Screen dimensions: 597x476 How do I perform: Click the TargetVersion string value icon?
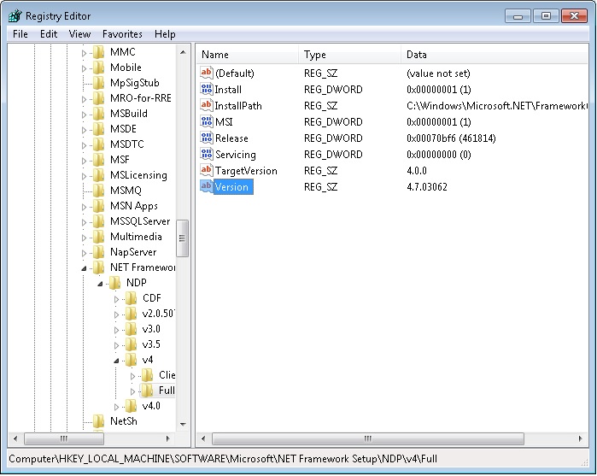tap(207, 170)
